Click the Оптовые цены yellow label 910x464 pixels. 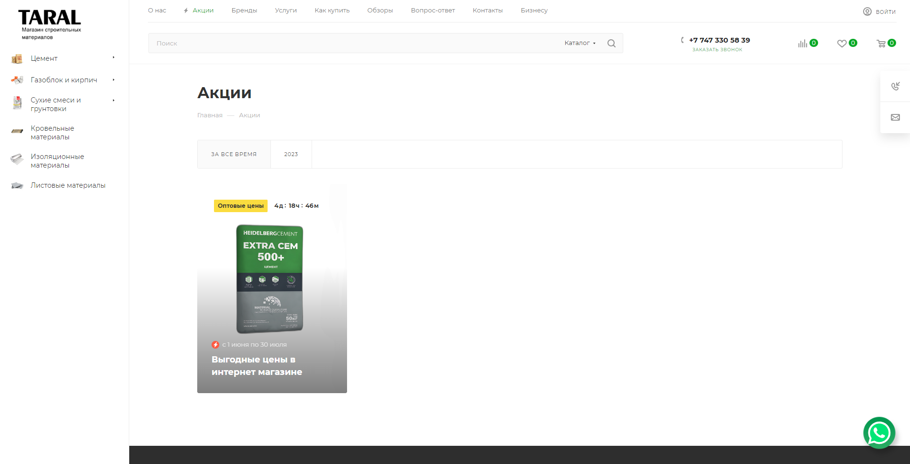click(241, 206)
